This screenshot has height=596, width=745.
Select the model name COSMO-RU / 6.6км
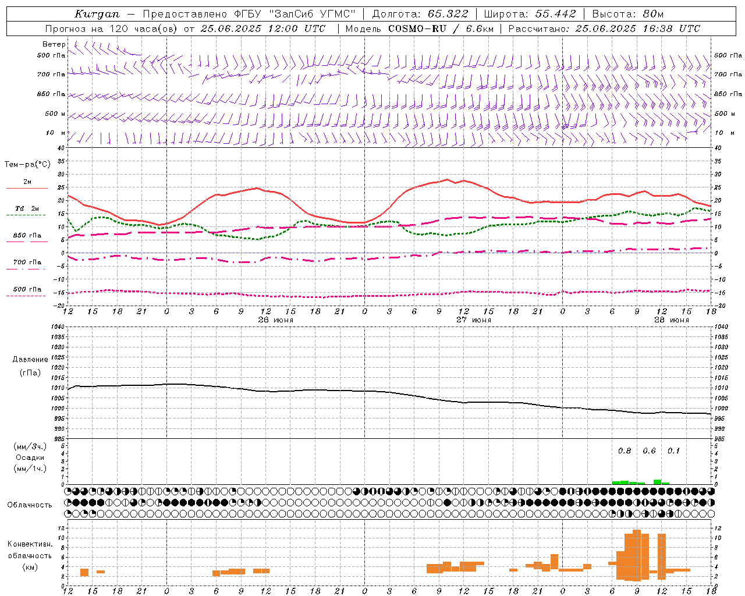point(441,29)
